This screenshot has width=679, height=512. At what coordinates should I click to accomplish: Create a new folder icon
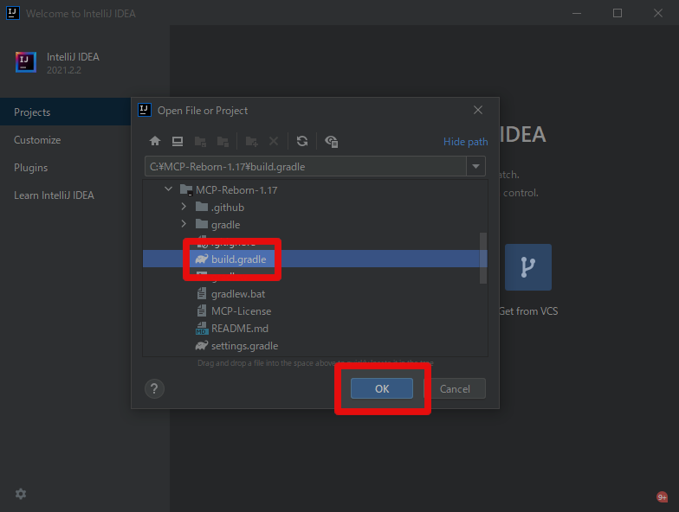(251, 141)
